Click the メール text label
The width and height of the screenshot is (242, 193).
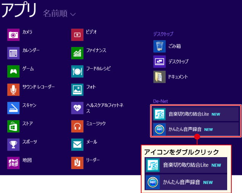click(x=92, y=142)
